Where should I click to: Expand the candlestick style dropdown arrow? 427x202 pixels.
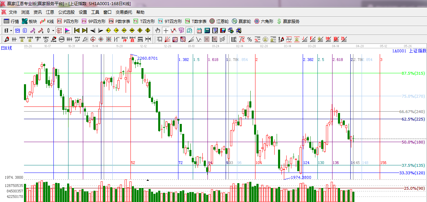53,30
